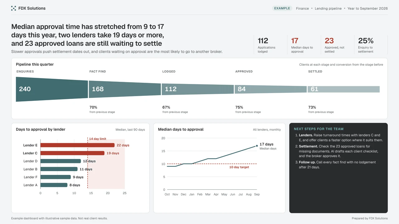Click the Lender A bar
399x224 pixels.
point(54,185)
